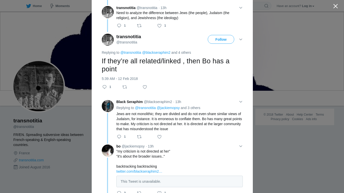Expand options chevron on bo's tweet
This screenshot has width=344, height=193.
(x=241, y=146)
